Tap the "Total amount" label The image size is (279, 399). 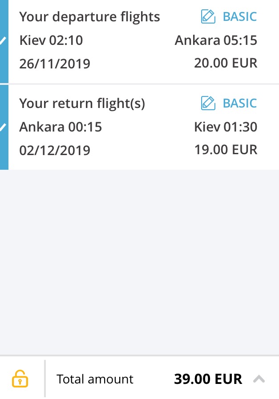click(x=95, y=379)
